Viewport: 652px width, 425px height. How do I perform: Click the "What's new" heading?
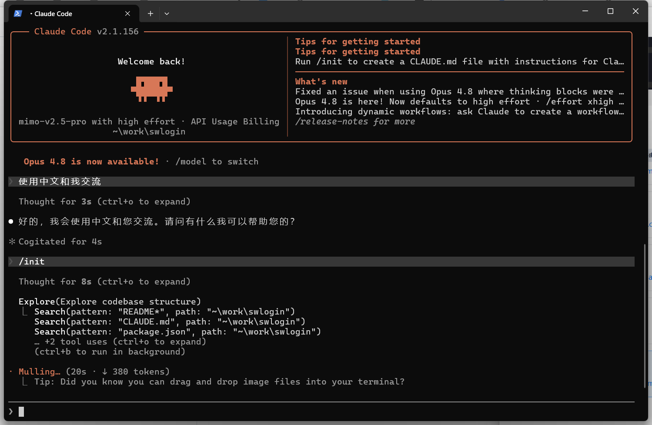(321, 81)
